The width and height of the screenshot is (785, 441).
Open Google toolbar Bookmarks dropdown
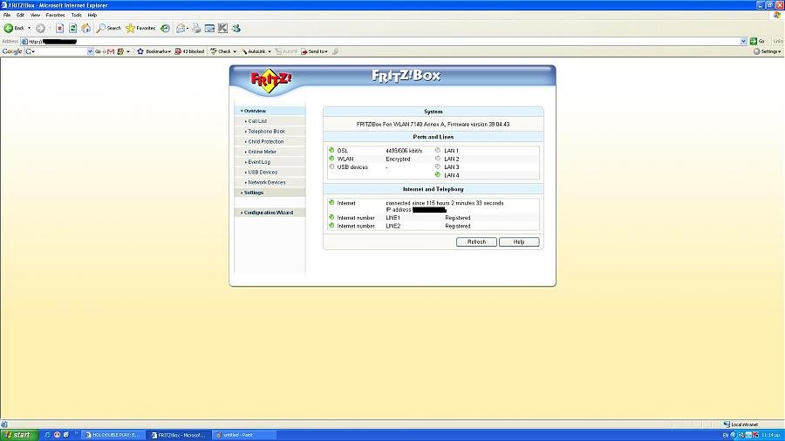tap(154, 51)
